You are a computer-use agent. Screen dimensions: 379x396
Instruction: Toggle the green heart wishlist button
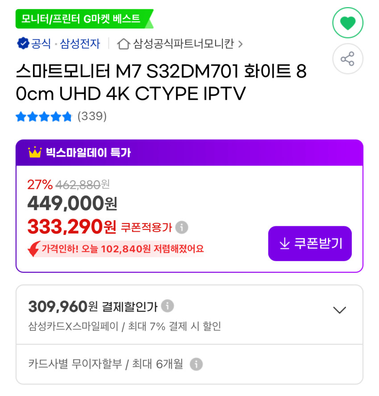click(x=348, y=23)
